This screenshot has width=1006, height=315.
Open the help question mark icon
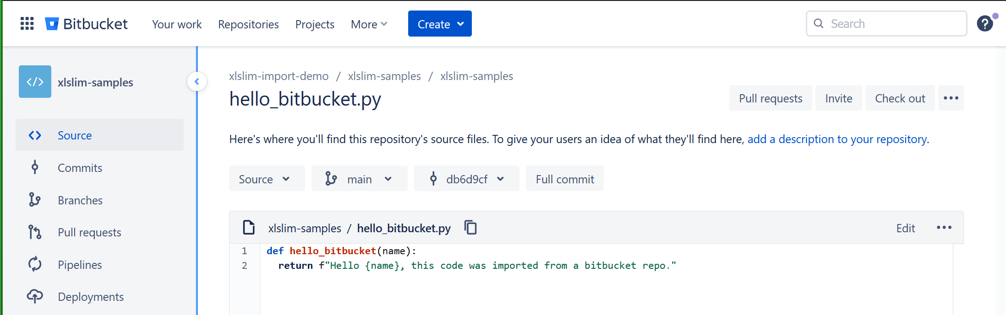coord(984,23)
